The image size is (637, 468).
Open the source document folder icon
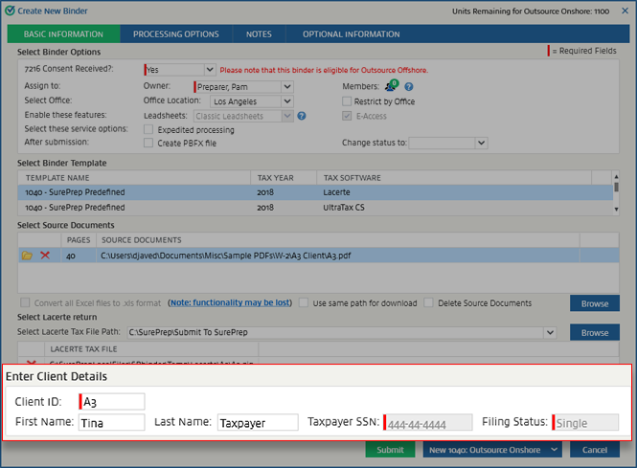click(x=27, y=256)
